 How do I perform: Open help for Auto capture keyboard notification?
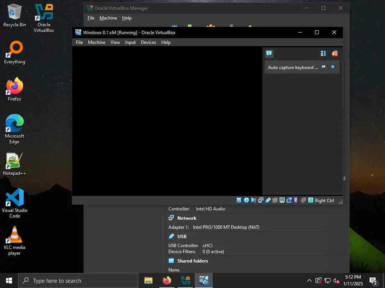tap(324, 67)
